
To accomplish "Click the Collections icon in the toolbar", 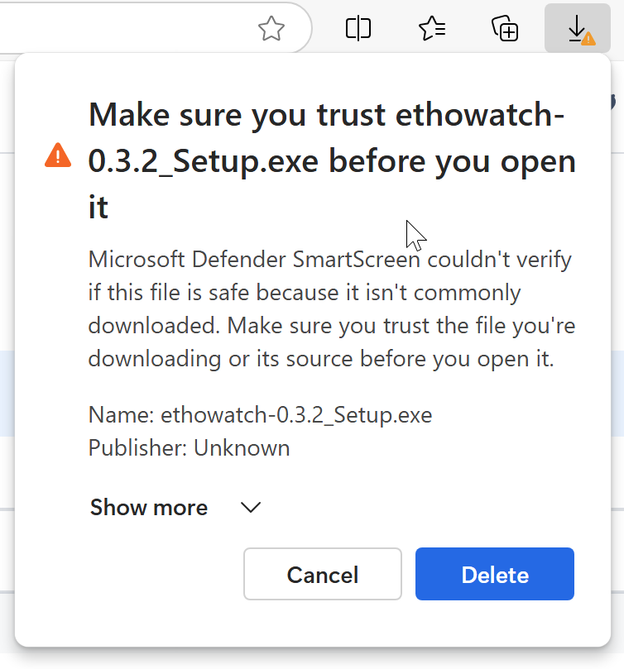I will pyautogui.click(x=505, y=29).
